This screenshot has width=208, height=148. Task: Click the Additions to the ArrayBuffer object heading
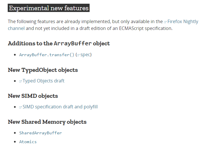[x=59, y=44]
